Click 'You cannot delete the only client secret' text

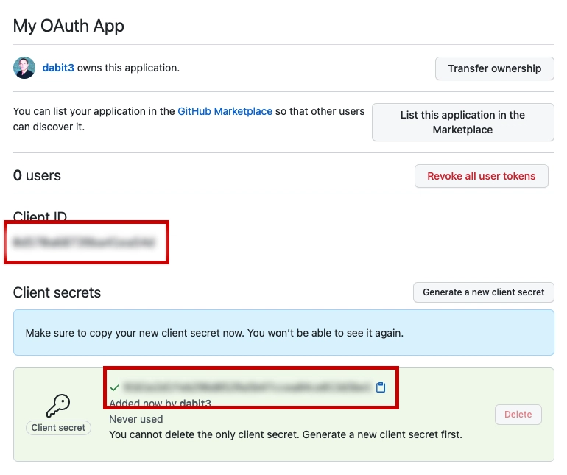coord(286,434)
